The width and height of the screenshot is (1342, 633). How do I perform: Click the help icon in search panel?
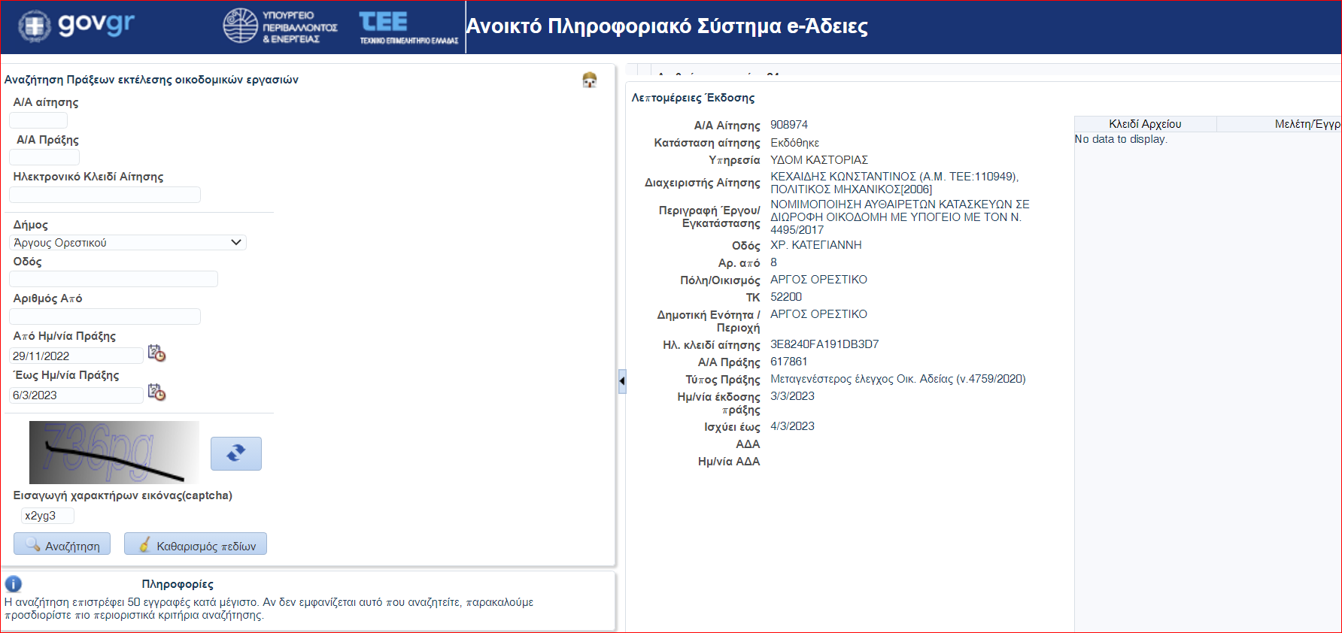pyautogui.click(x=590, y=80)
